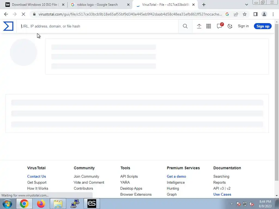This screenshot has height=209, width=279.
Task: Open the API v3 link
Action: 218,188
